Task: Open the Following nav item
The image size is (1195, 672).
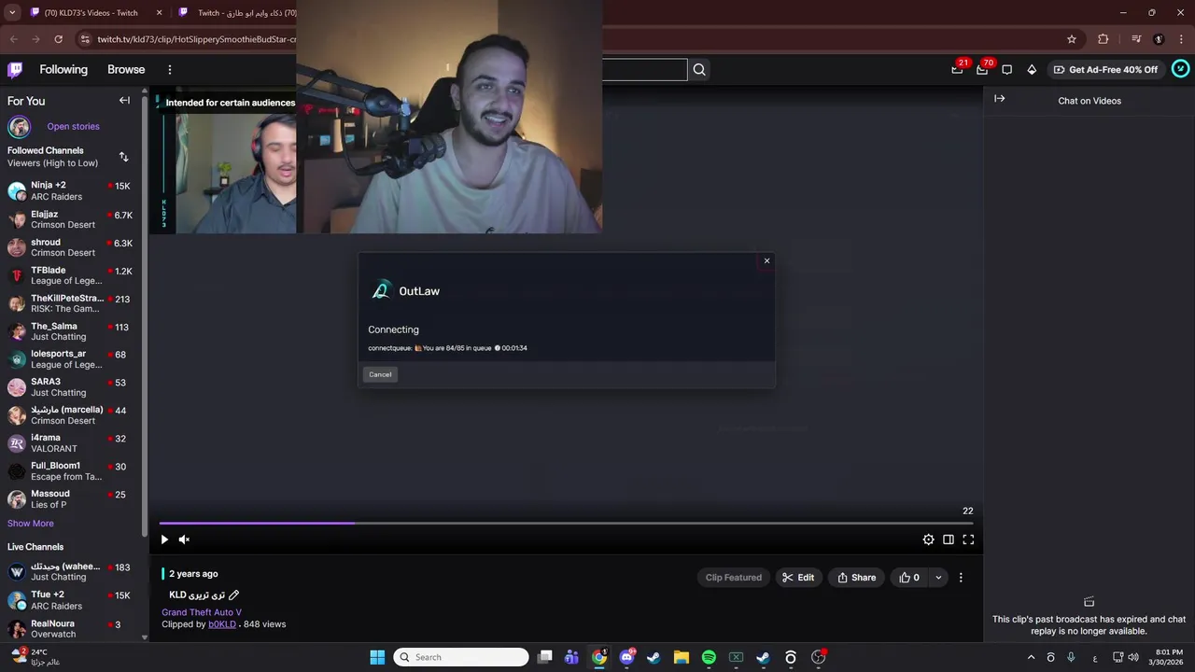Action: click(63, 70)
